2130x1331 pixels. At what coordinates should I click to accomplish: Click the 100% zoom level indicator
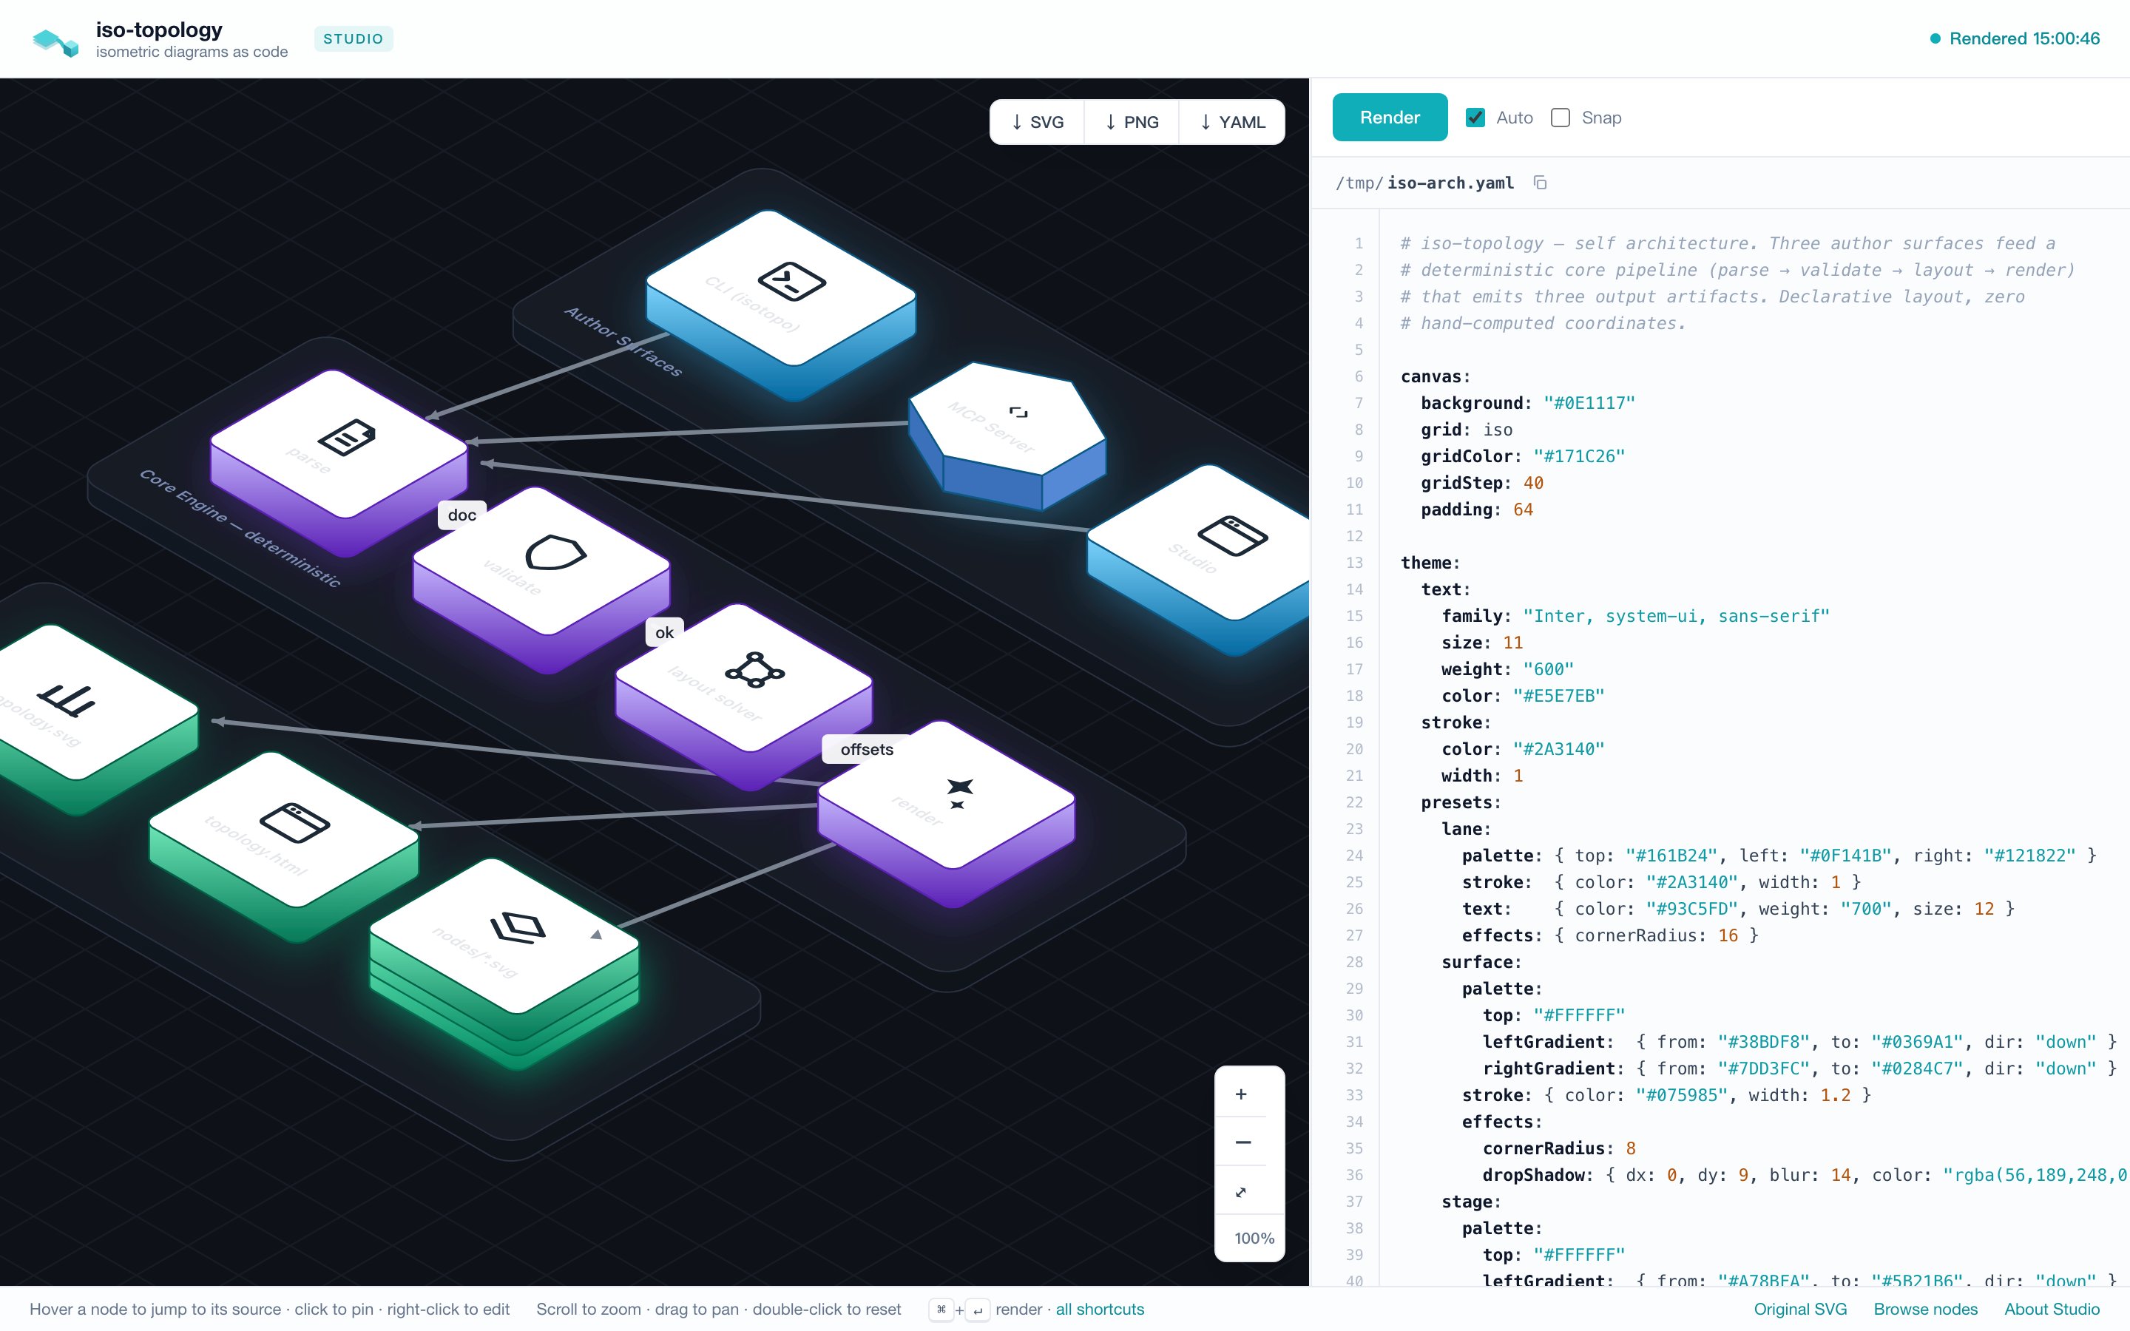pos(1254,1238)
